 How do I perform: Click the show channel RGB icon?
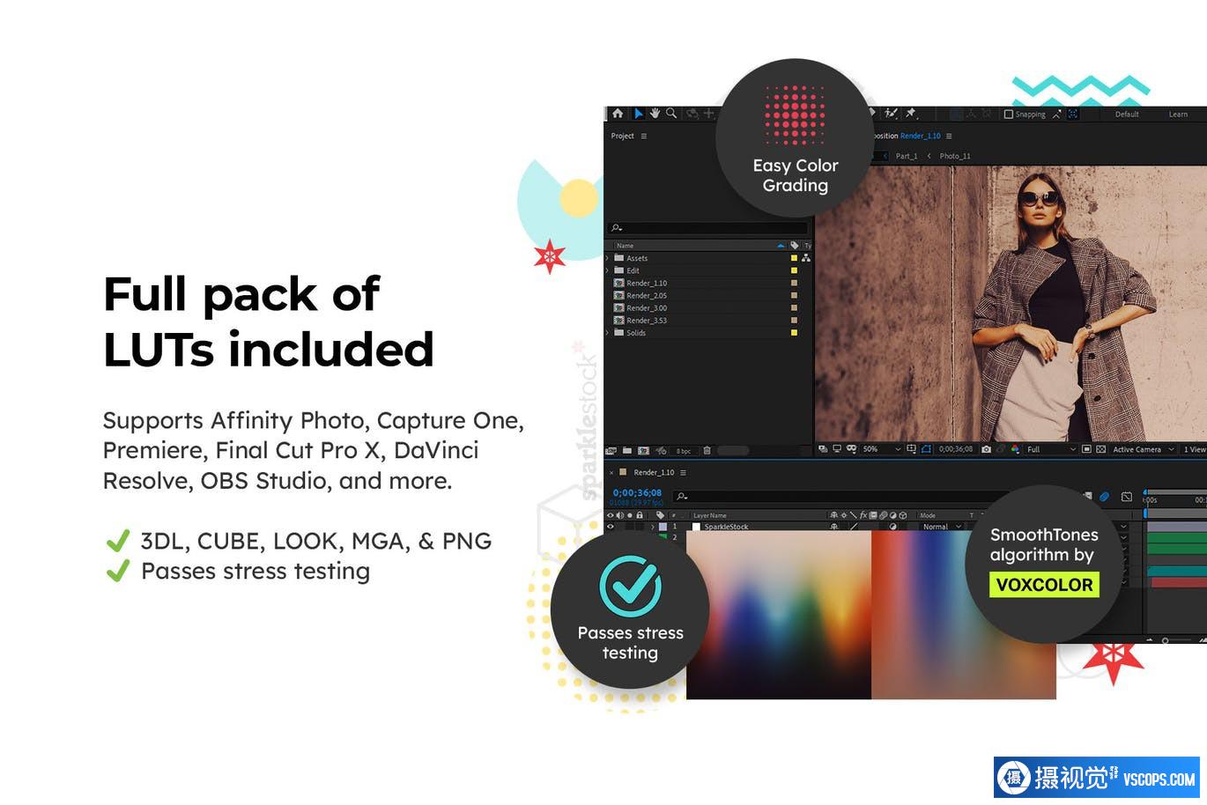(1015, 449)
